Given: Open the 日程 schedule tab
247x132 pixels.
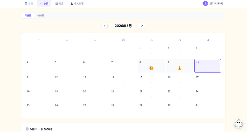Looking at the screenshot, I should (29, 4).
